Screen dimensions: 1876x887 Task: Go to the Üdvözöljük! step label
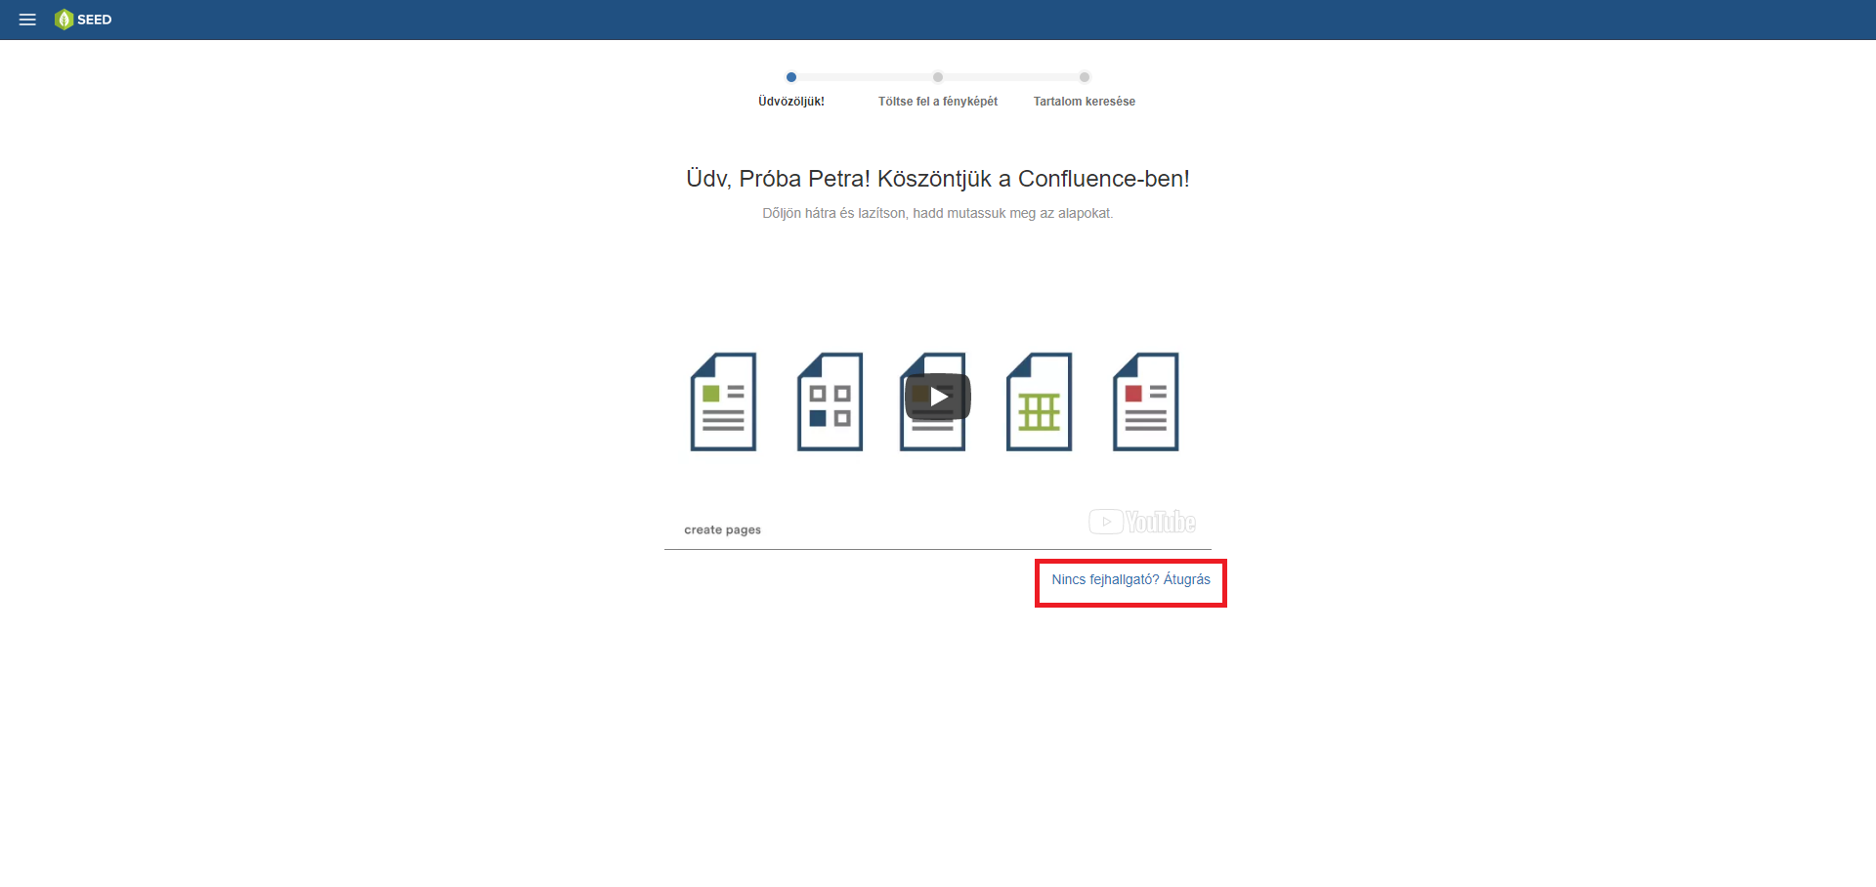[x=791, y=102]
